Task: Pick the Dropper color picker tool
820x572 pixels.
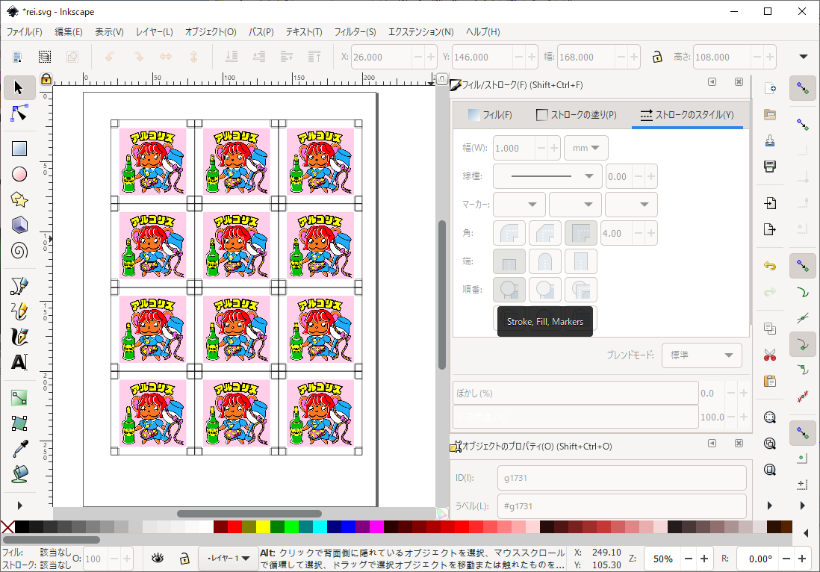Action: point(19,449)
